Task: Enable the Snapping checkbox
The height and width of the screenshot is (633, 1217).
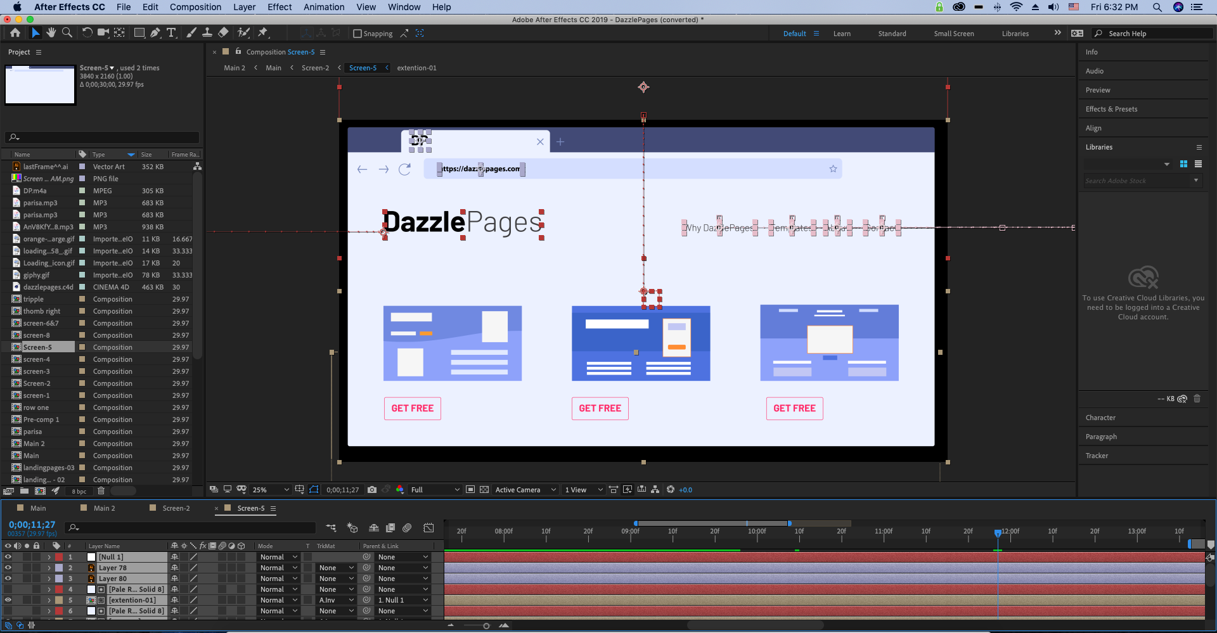Action: 357,34
